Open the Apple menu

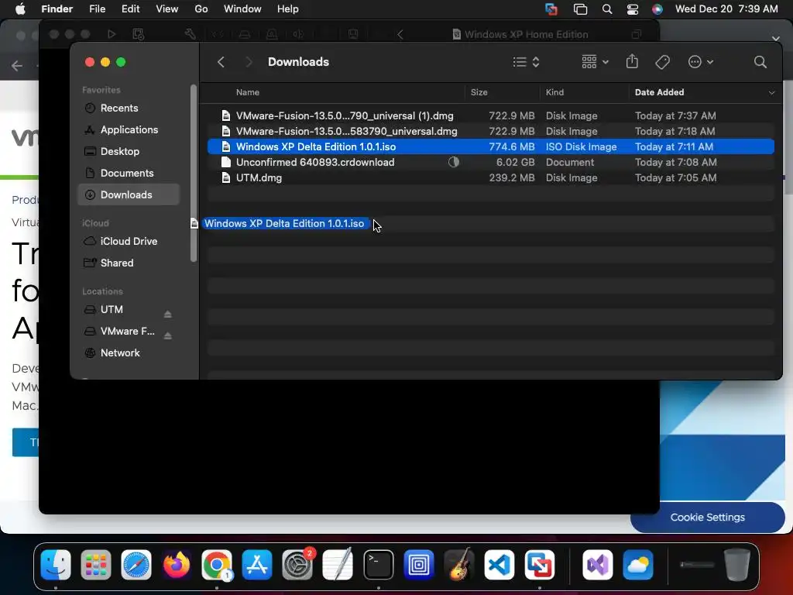(x=20, y=9)
